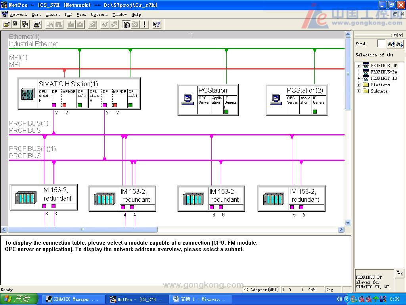406x305 pixels.
Task: Switch to NetPro taskbar button
Action: (137, 299)
